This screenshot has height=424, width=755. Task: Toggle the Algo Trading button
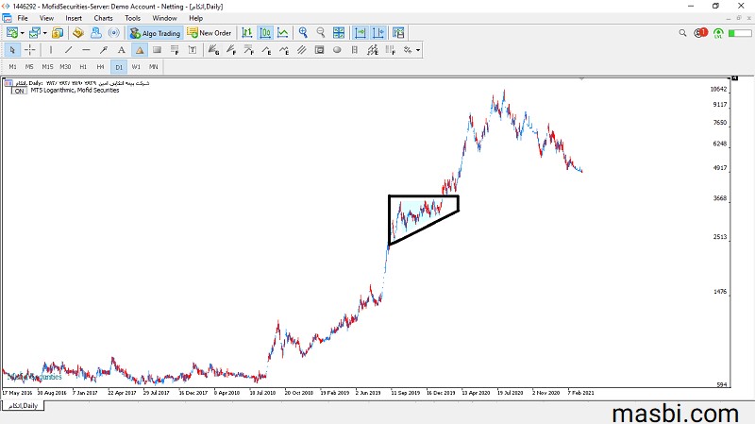[155, 33]
